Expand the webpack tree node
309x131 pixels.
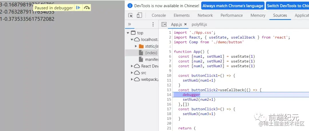132,79
